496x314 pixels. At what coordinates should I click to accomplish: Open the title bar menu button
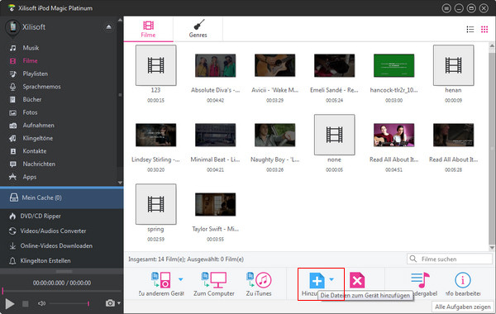point(446,8)
